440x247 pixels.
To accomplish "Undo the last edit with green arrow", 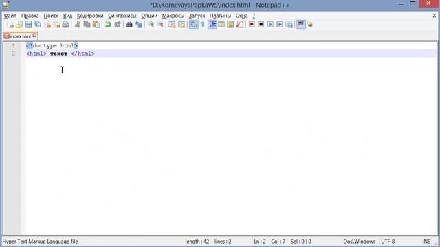I will tap(108, 25).
